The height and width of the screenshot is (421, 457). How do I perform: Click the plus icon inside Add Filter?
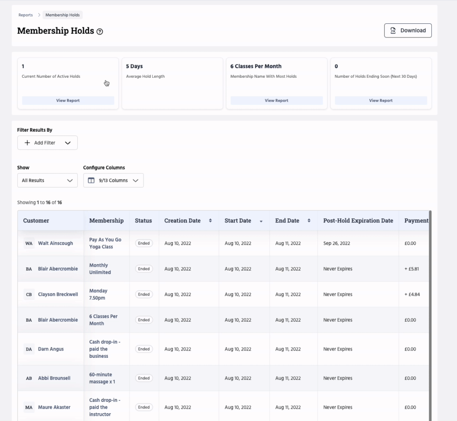[27, 142]
